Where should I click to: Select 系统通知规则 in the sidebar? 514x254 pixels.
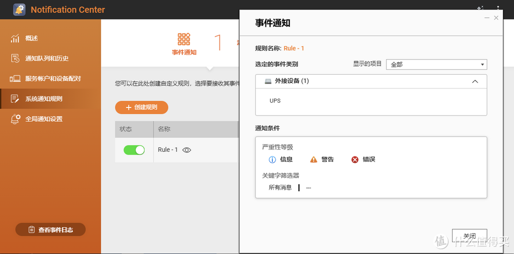(43, 99)
